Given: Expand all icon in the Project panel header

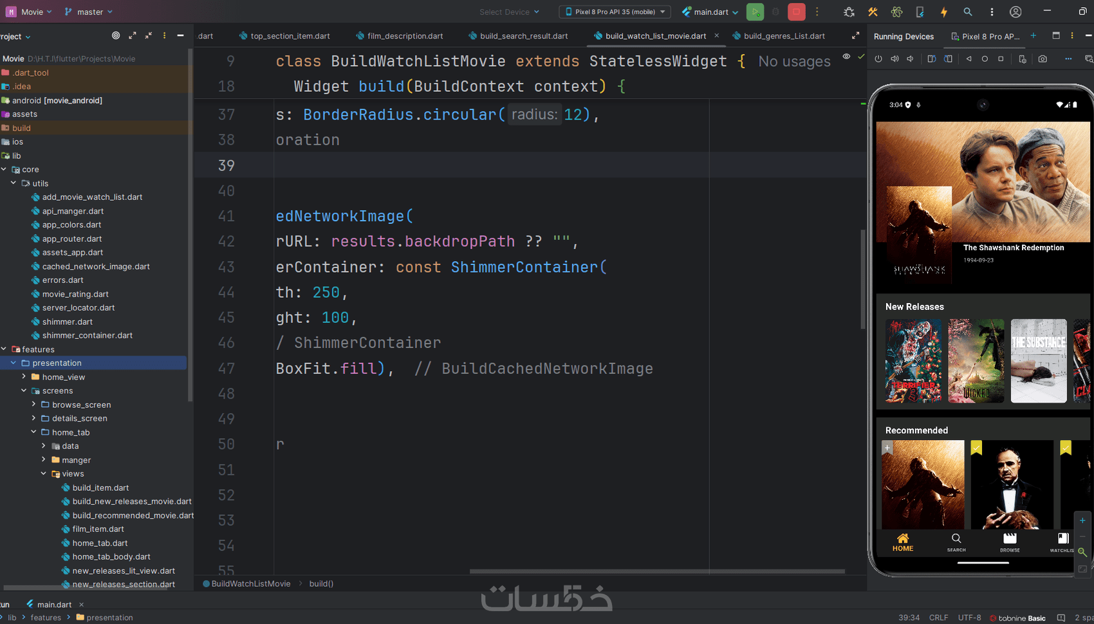Looking at the screenshot, I should coord(133,35).
